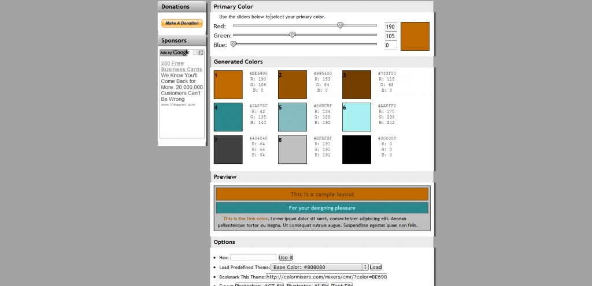Click the www.Vistaprint.com ad URL
Image resolution: width=592 pixels, height=286 pixels.
[178, 104]
